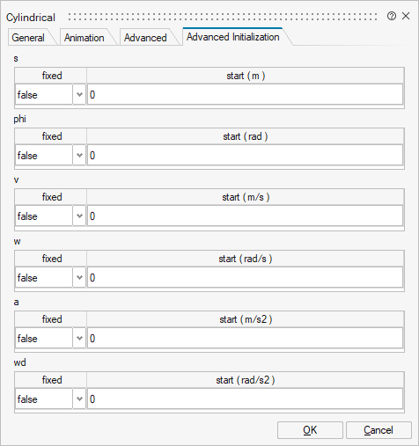The height and width of the screenshot is (446, 419).
Task: Click the v start (m/s) input
Action: 246,216
